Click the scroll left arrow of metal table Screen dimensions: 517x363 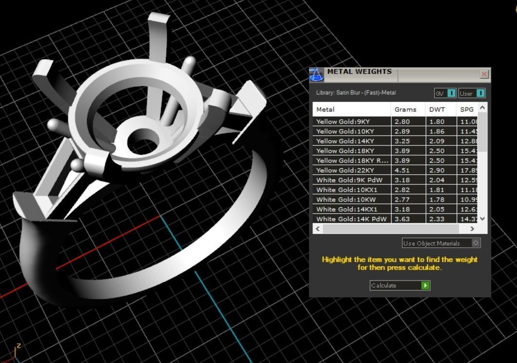(318, 229)
